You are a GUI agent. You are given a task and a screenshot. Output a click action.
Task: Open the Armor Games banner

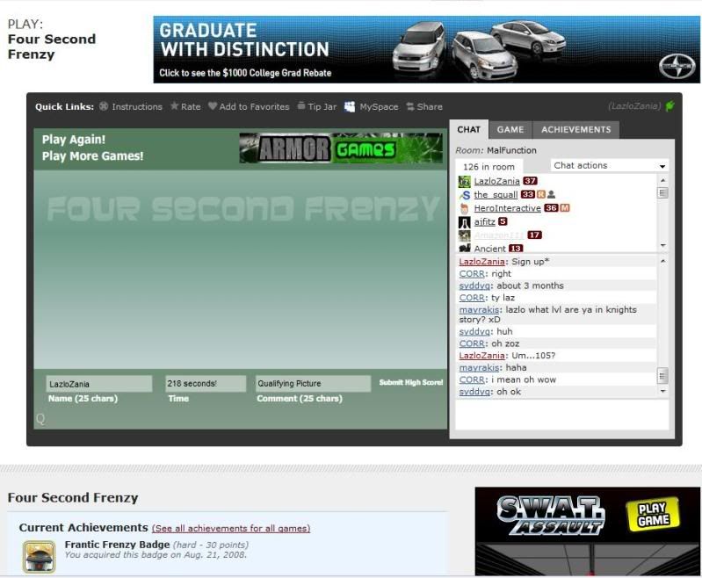tap(341, 148)
